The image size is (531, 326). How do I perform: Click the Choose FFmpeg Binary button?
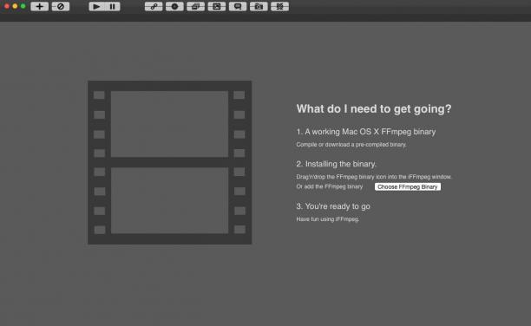point(408,187)
